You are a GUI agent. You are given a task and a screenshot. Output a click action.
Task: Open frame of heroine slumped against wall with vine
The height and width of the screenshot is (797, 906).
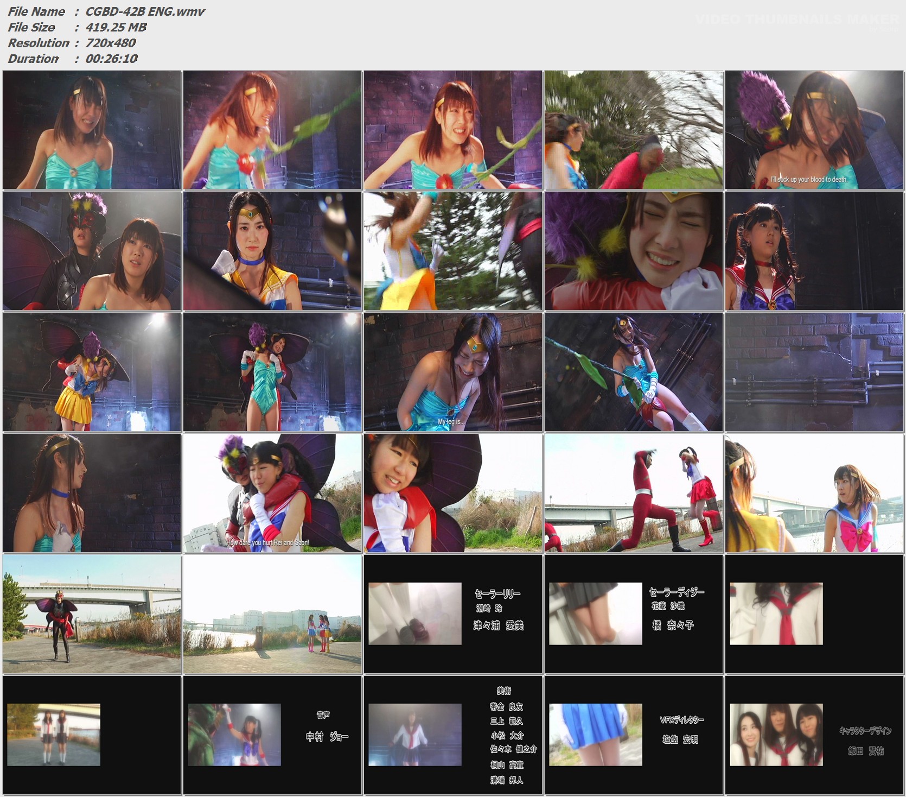point(634,372)
